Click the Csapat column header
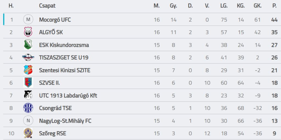Viewport: 281px width, 140px height. coord(47,6)
